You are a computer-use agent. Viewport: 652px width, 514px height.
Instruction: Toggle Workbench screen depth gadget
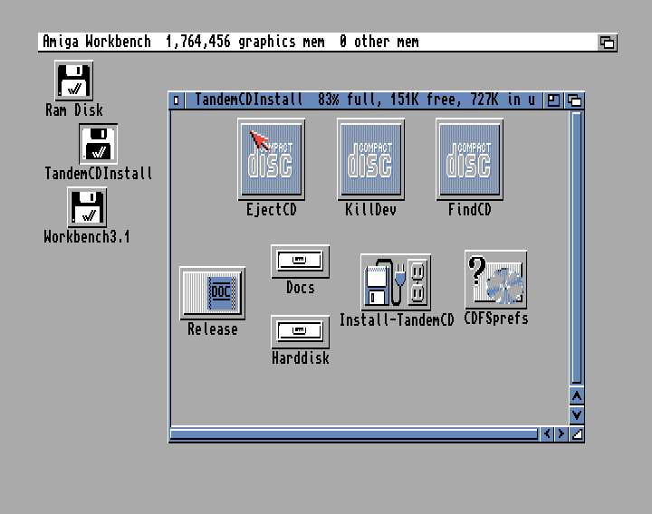click(x=607, y=42)
